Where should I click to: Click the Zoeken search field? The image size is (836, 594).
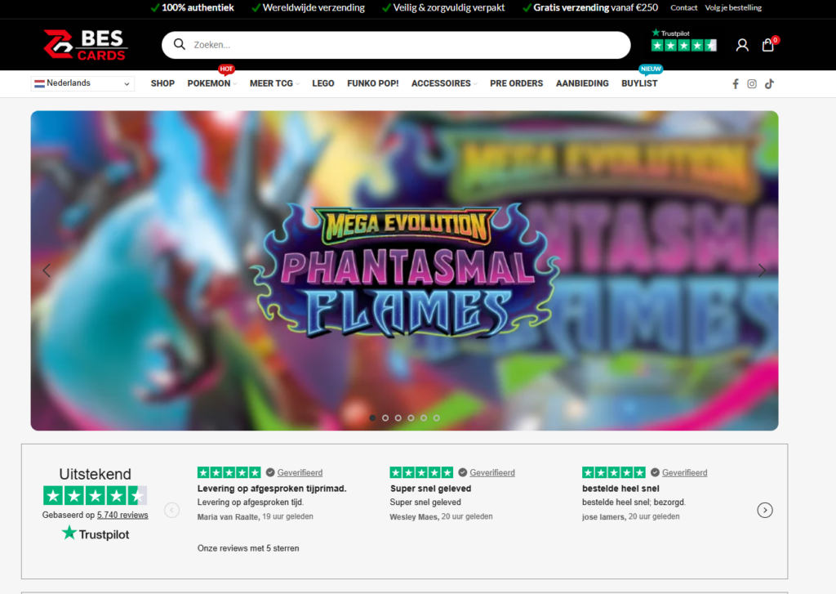[396, 45]
